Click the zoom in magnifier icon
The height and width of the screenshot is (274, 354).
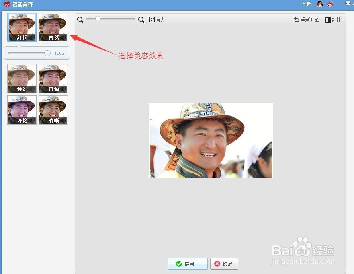tap(141, 19)
